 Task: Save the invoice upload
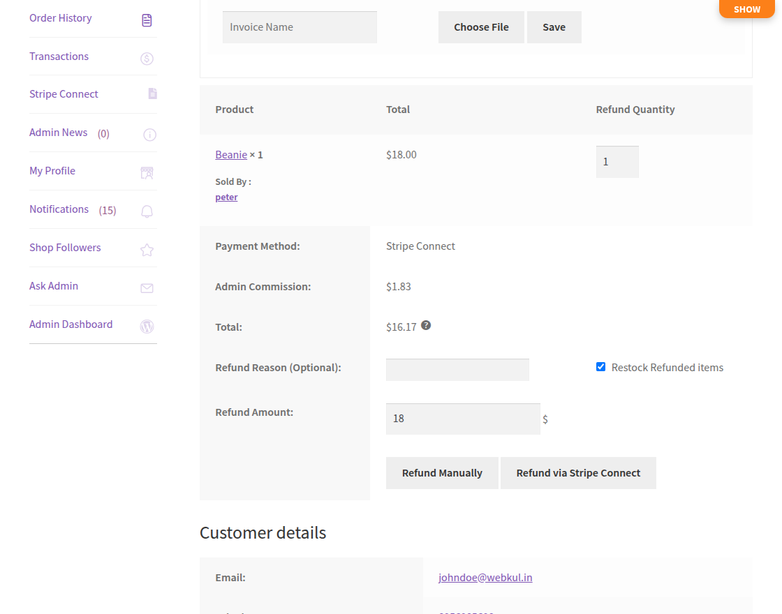tap(554, 27)
